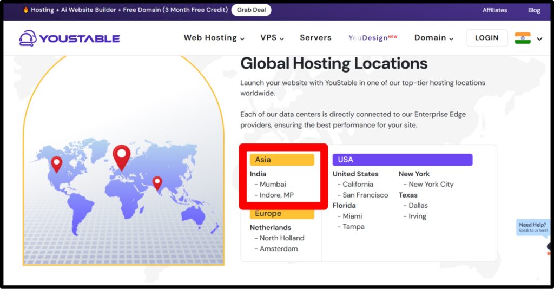Expand the Web Hosting menu

coord(214,38)
